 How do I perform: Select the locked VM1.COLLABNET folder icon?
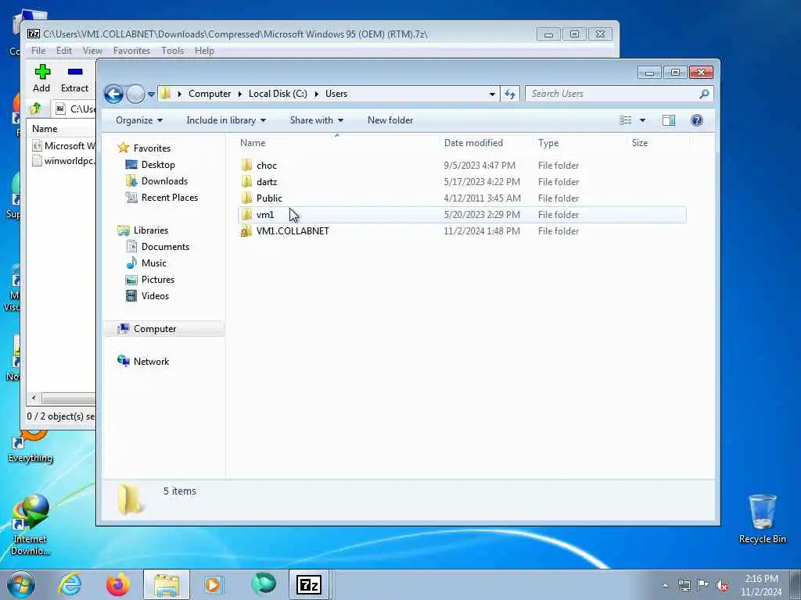pos(246,230)
